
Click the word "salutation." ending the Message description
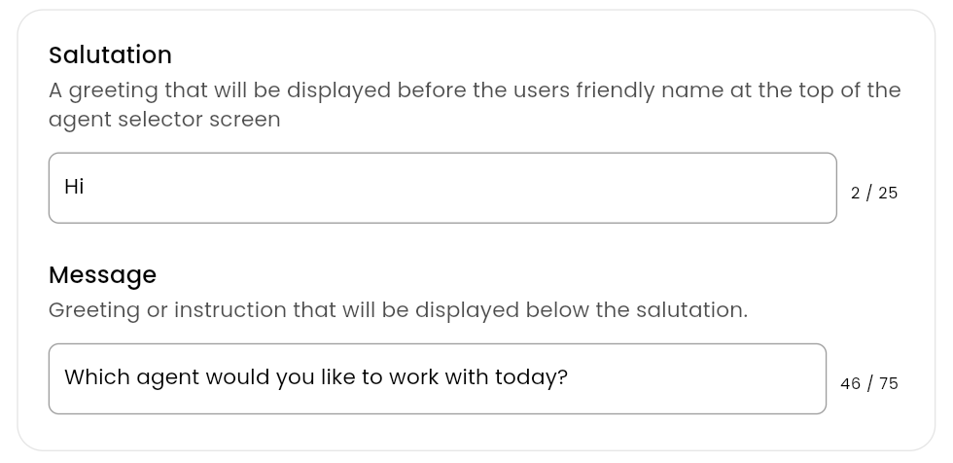(x=691, y=309)
